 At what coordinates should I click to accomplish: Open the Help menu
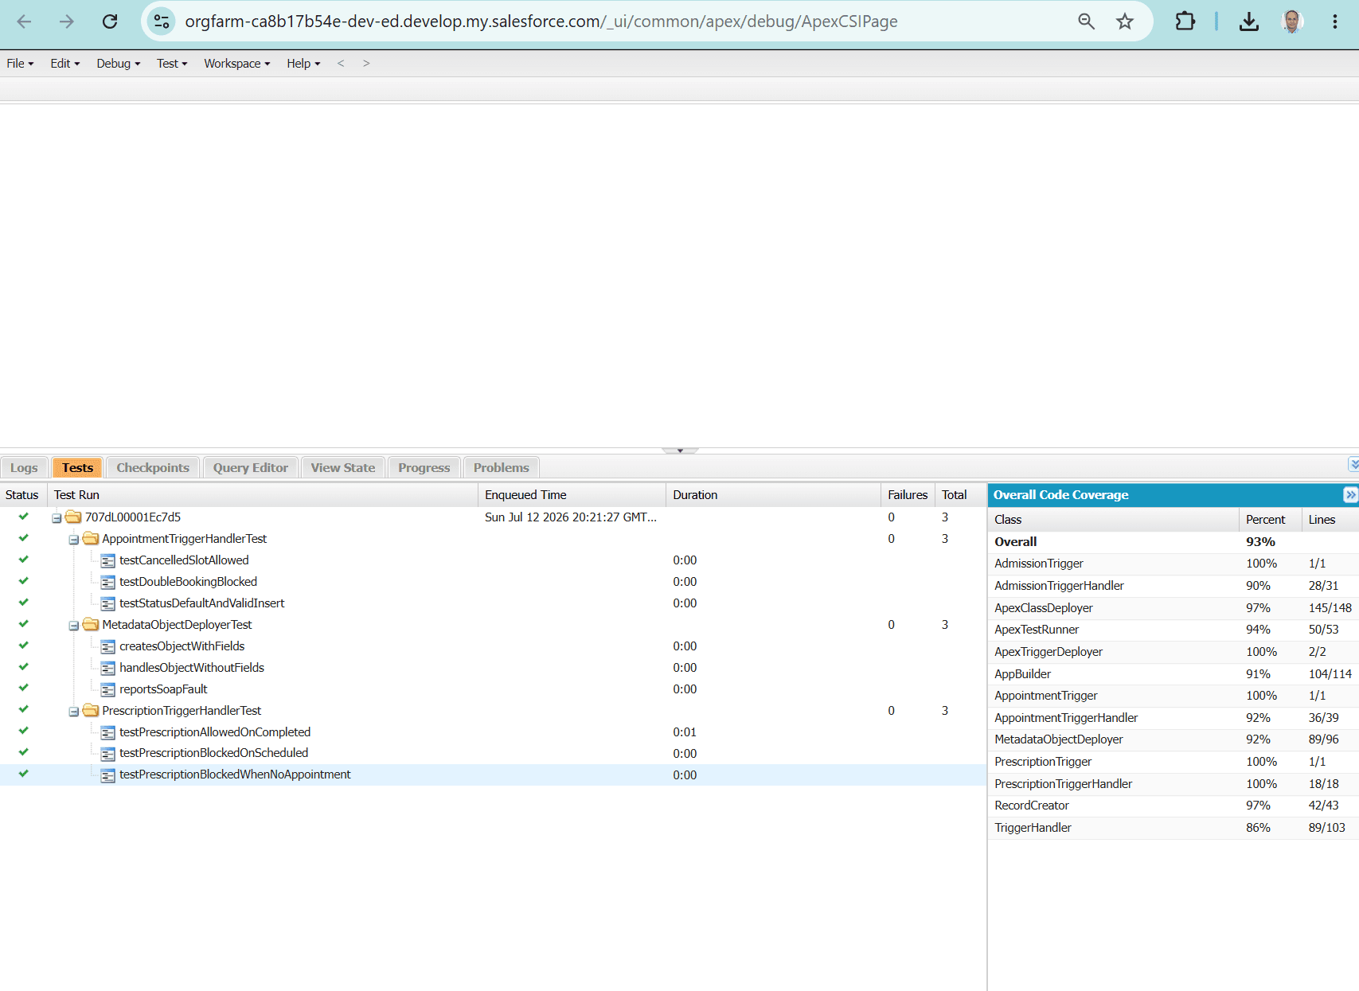tap(303, 64)
